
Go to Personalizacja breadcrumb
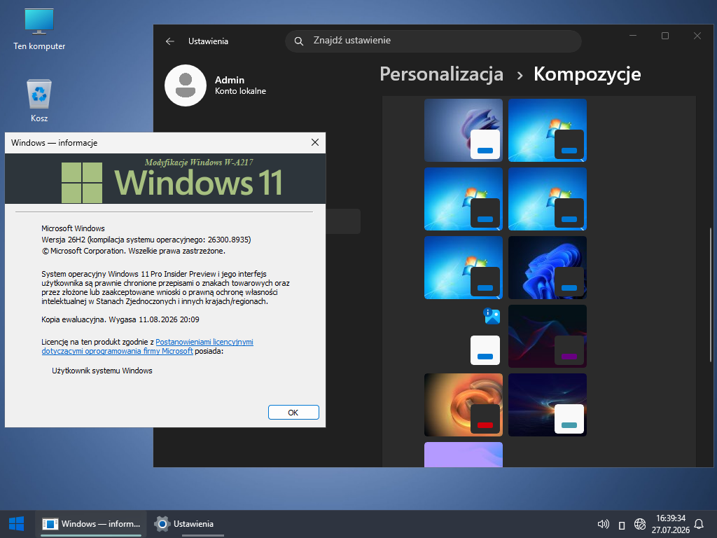pos(441,74)
